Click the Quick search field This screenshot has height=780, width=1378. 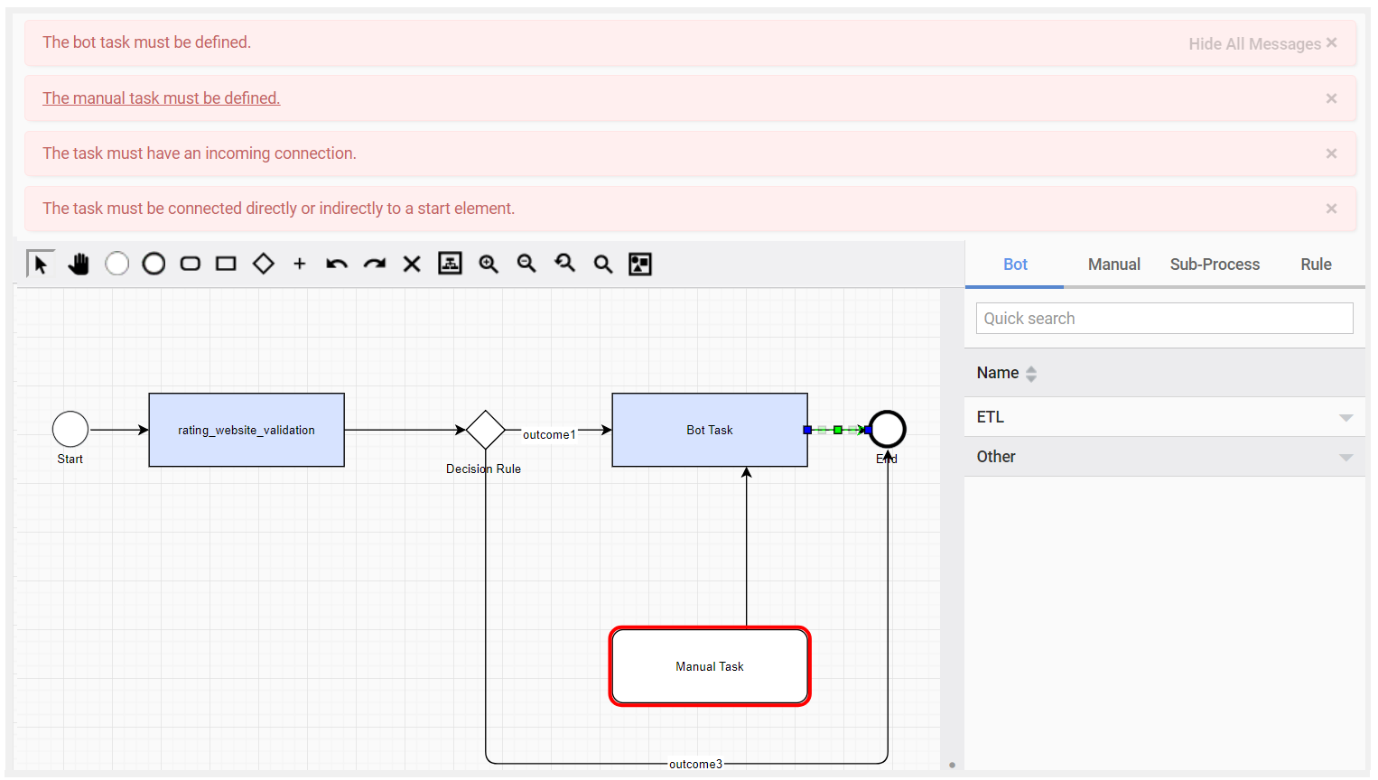[x=1164, y=319]
